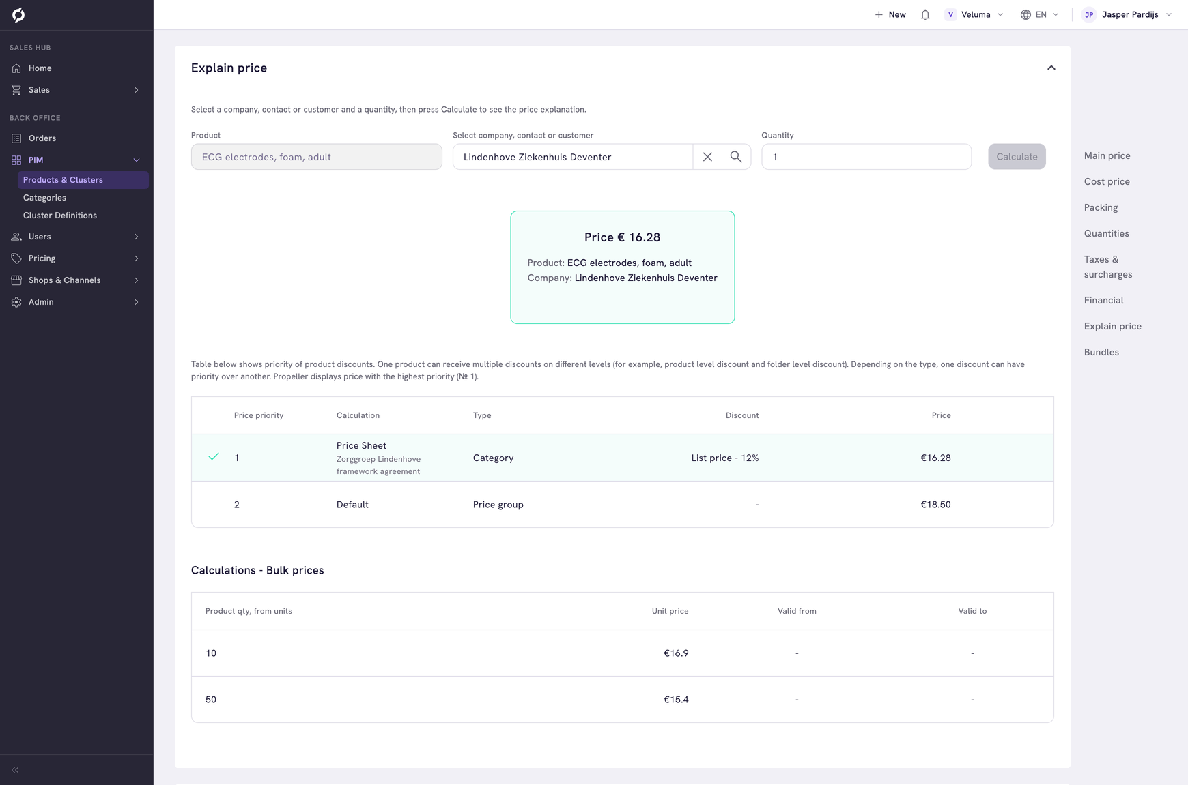Select the Price Sheet priority 1 row
The width and height of the screenshot is (1188, 785).
623,458
